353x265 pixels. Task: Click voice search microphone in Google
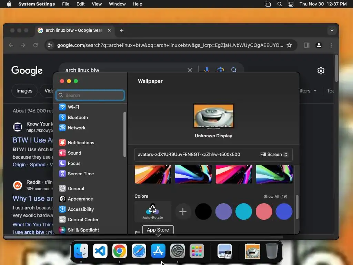coord(207,70)
